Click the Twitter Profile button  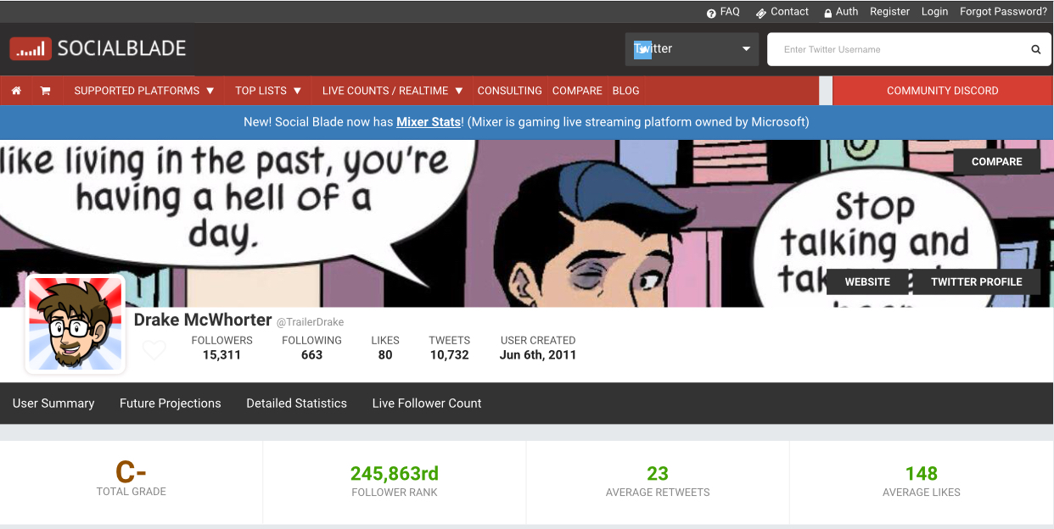click(976, 282)
